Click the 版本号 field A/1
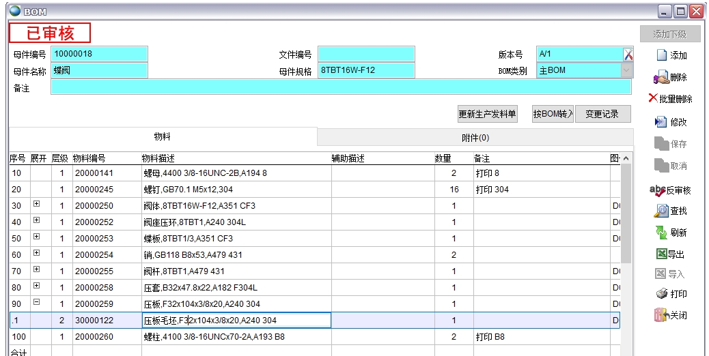The height and width of the screenshot is (356, 709). point(580,54)
